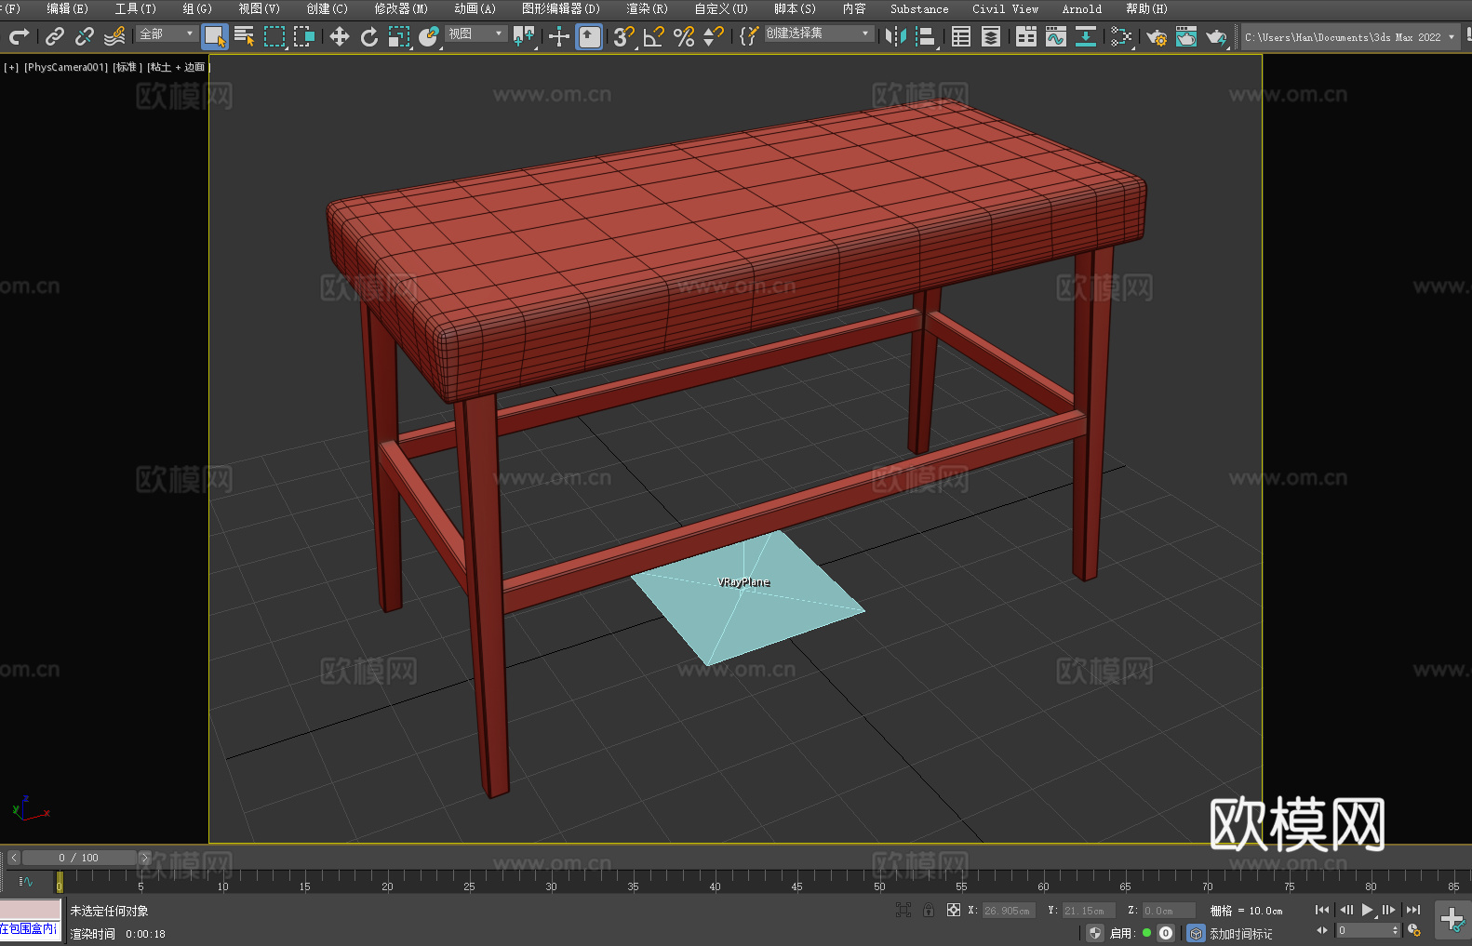Toggle Percent Snap
1472x946 pixels.
(684, 36)
